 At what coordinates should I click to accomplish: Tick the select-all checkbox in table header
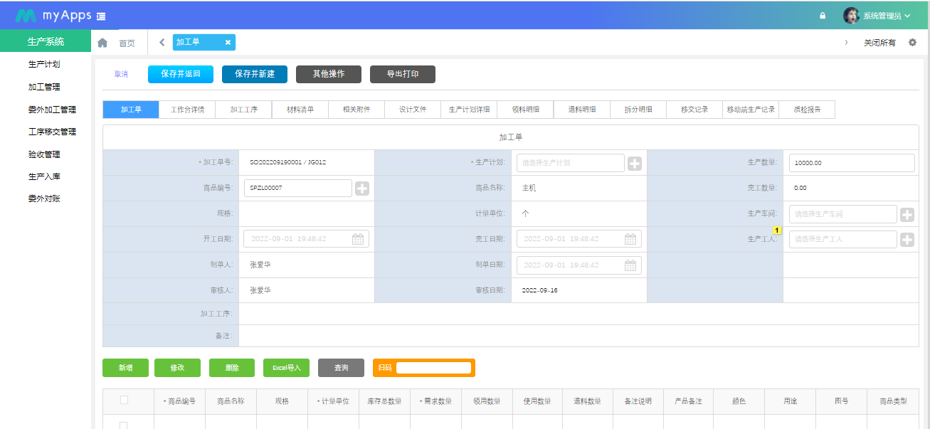click(x=124, y=400)
